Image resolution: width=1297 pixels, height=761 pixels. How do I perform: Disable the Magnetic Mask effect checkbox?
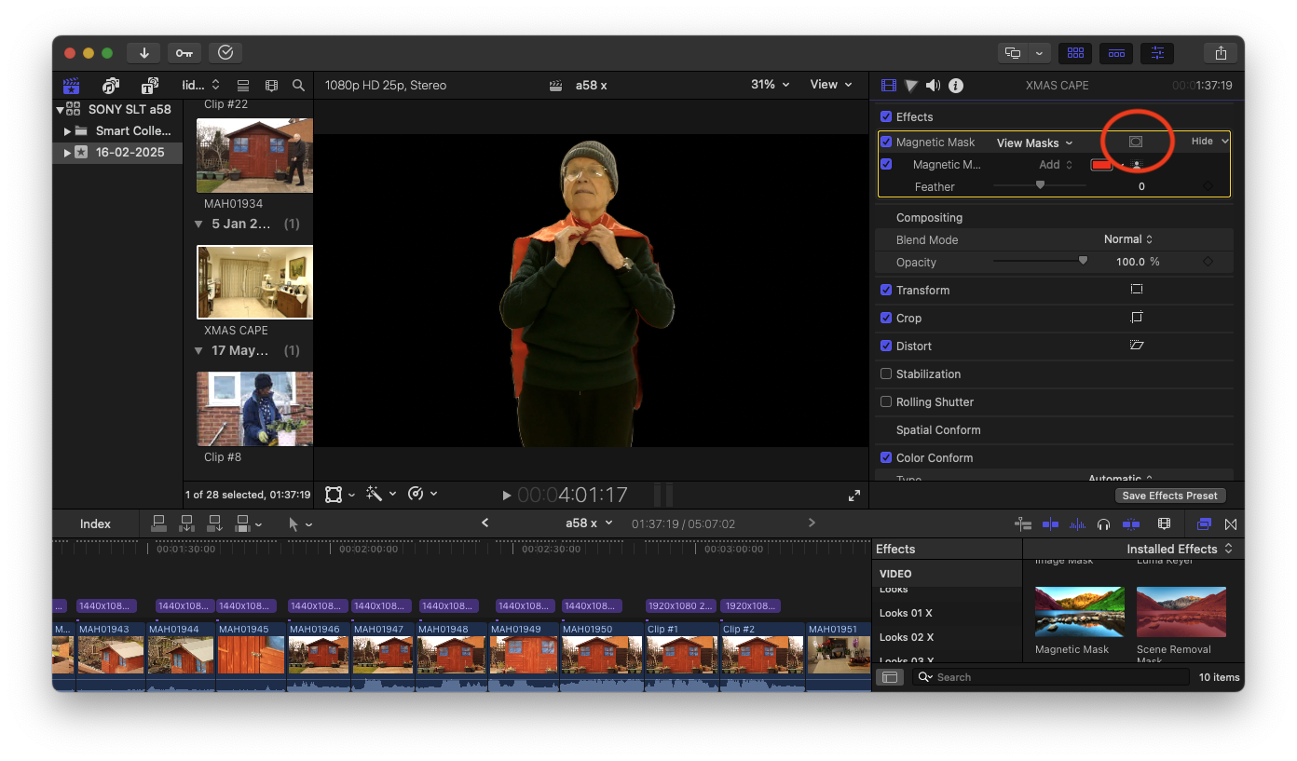(886, 143)
